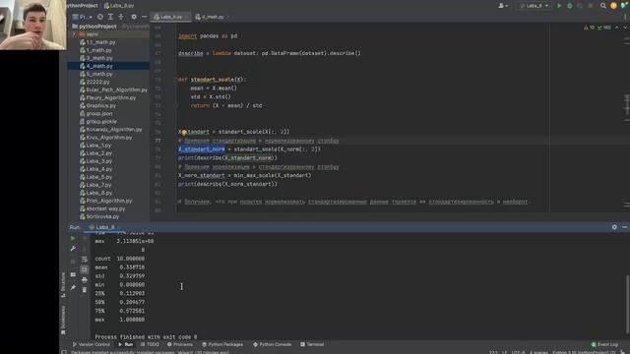Open Search Everywhere magnifier icon
The width and height of the screenshot is (630, 354).
click(603, 6)
